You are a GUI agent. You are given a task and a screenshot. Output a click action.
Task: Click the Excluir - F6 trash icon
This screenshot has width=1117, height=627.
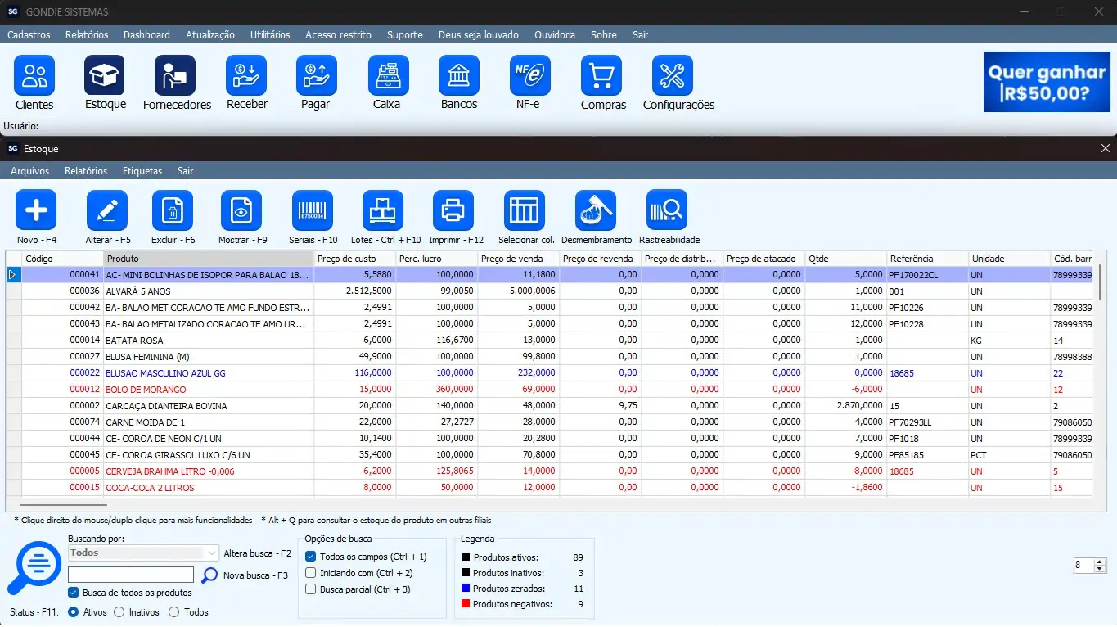pos(173,210)
